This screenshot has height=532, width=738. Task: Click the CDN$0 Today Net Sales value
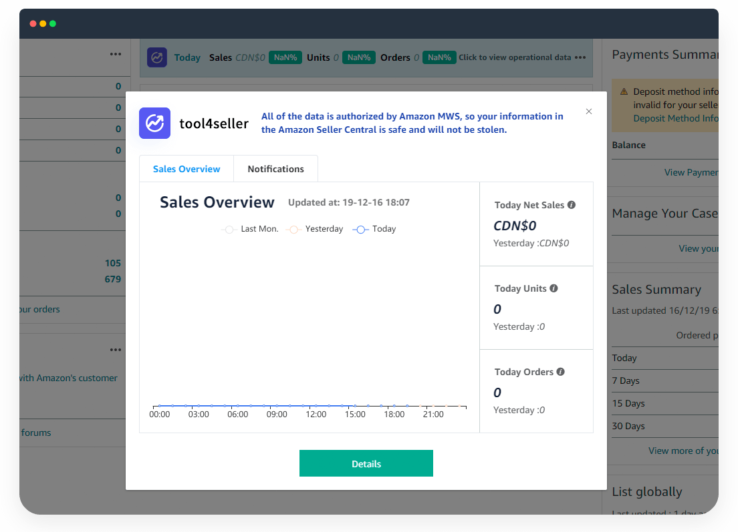(x=515, y=226)
